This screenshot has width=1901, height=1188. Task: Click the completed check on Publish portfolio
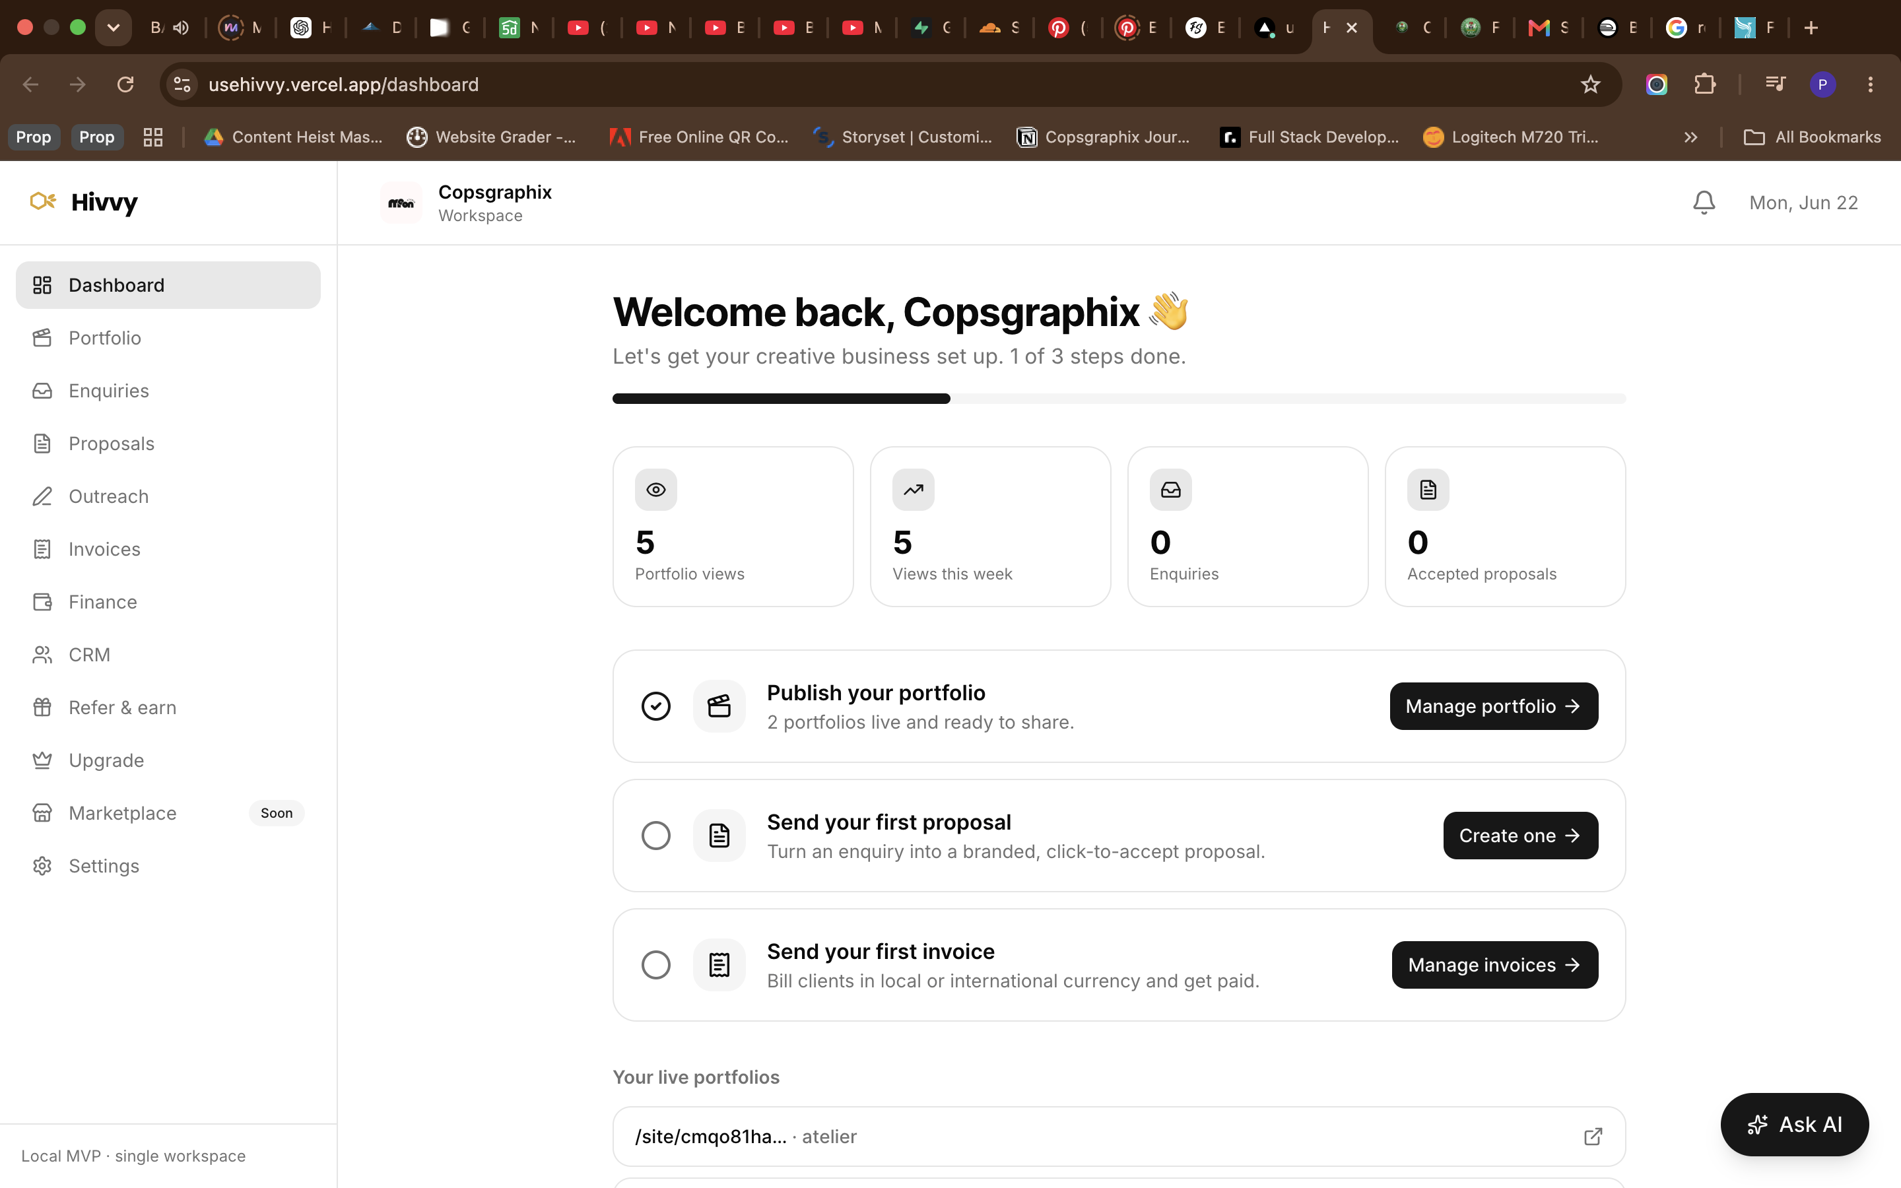tap(656, 706)
